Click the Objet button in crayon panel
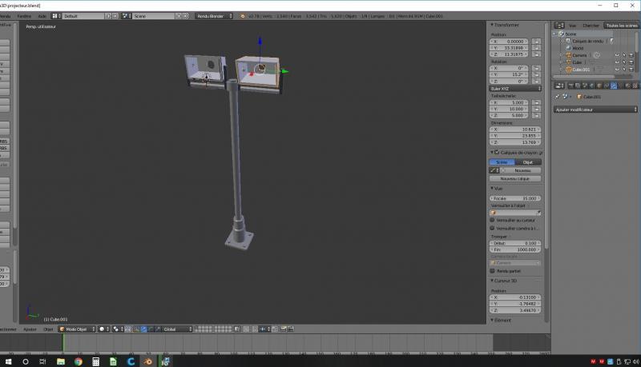The width and height of the screenshot is (641, 367). click(x=528, y=162)
